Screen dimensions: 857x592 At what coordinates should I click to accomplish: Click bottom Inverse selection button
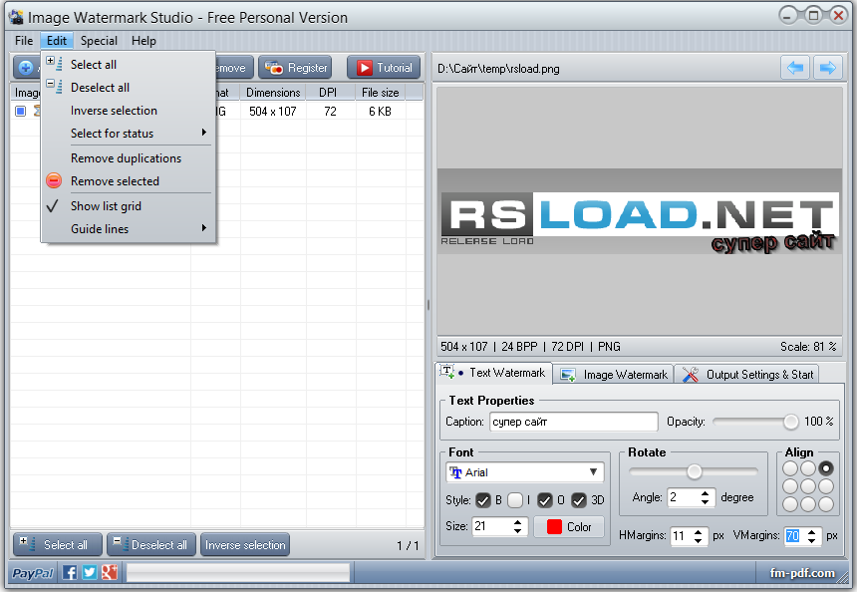245,544
